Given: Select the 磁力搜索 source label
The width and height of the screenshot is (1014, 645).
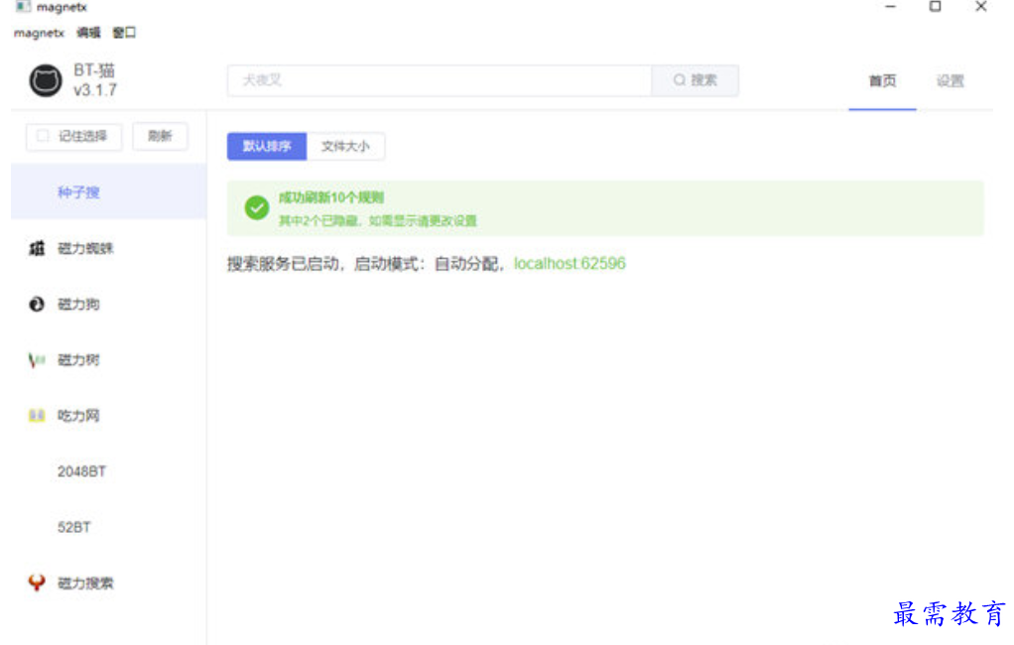Looking at the screenshot, I should click(x=85, y=582).
